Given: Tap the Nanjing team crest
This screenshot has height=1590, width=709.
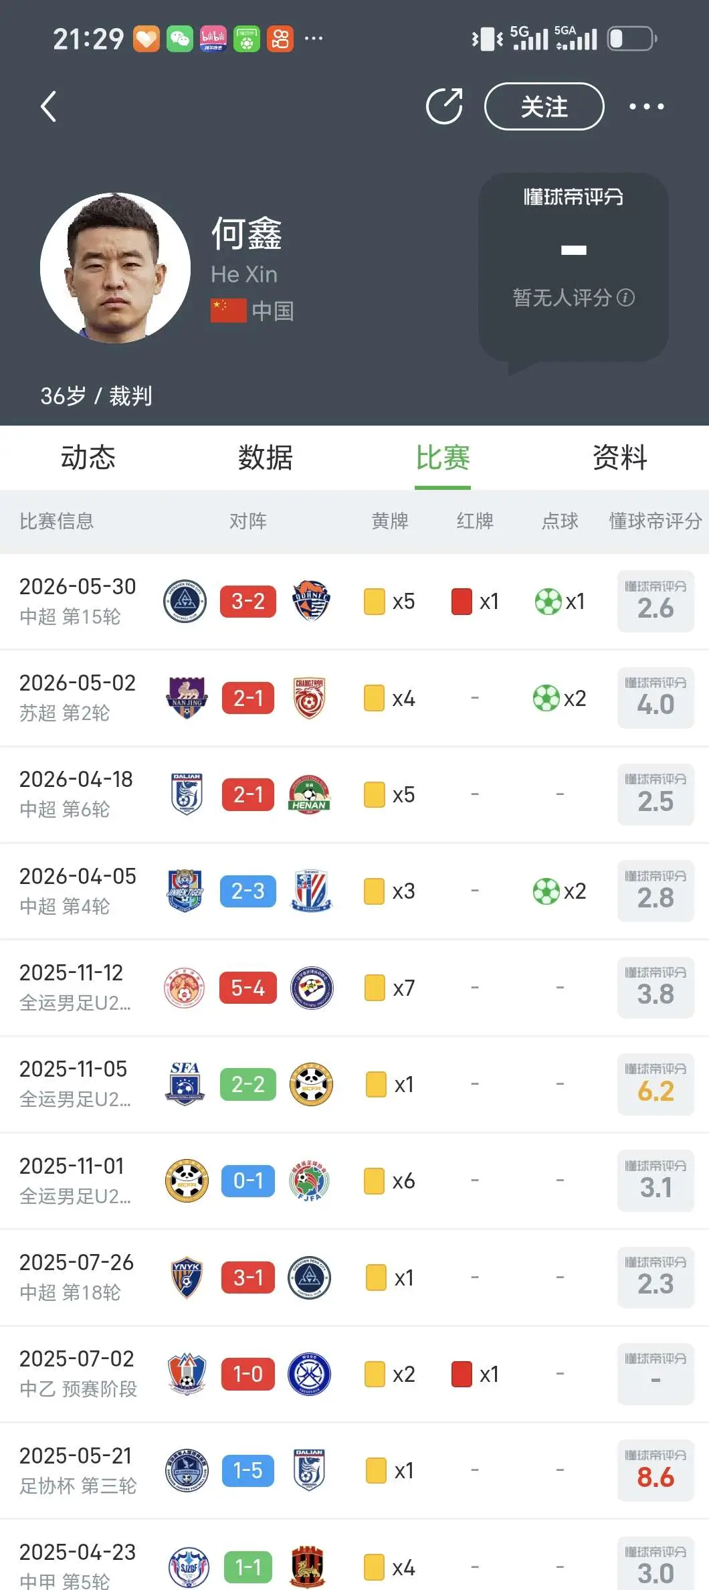Looking at the screenshot, I should coord(187,698).
